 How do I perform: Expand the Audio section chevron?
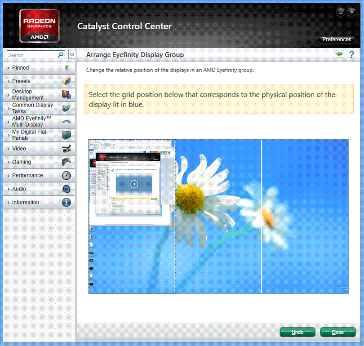point(9,189)
